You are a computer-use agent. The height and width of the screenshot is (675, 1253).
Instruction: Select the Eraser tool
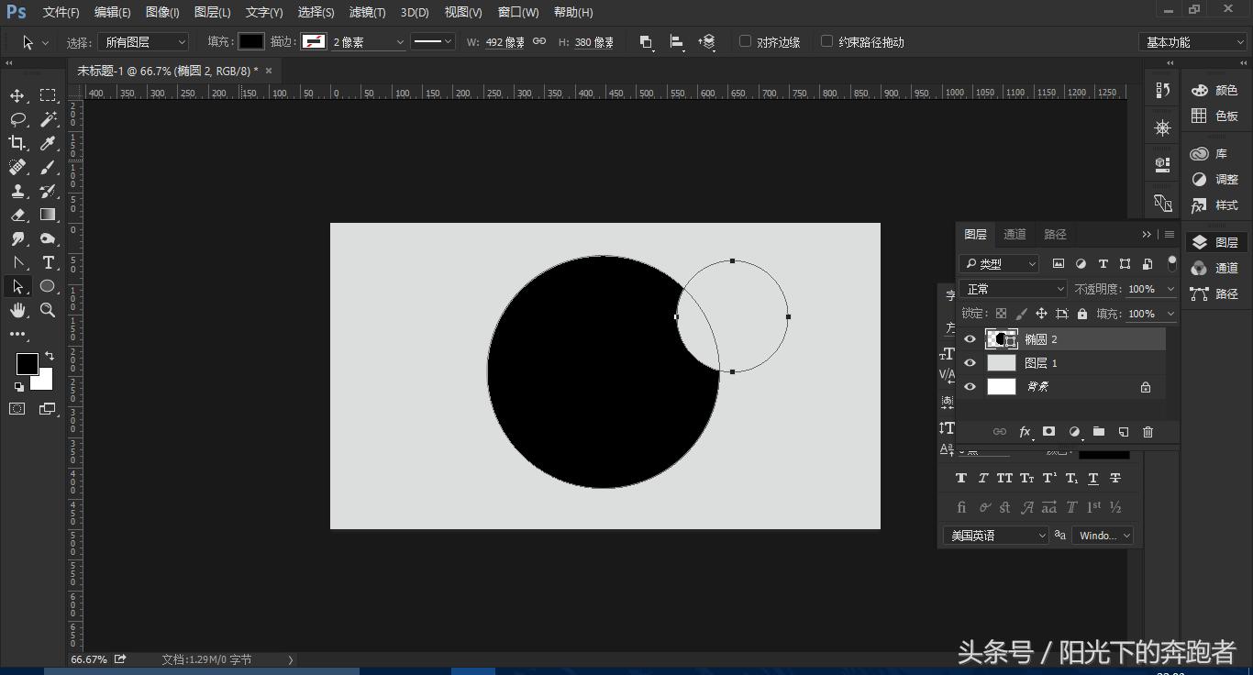pos(17,215)
